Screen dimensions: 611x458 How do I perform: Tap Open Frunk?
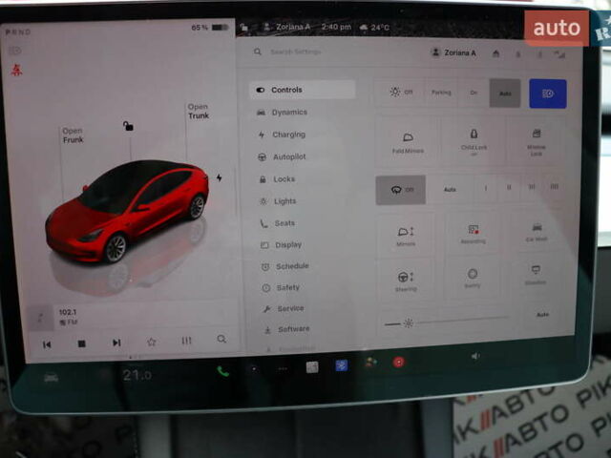pos(73,135)
